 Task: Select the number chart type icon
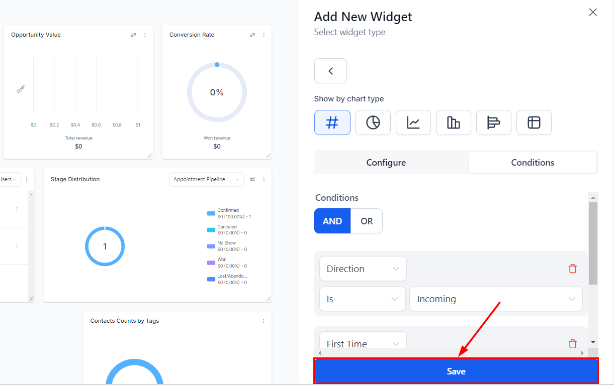[x=332, y=122]
